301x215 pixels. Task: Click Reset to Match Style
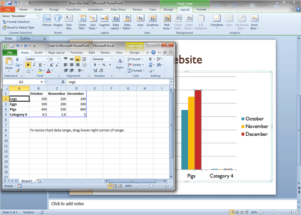(x=19, y=28)
